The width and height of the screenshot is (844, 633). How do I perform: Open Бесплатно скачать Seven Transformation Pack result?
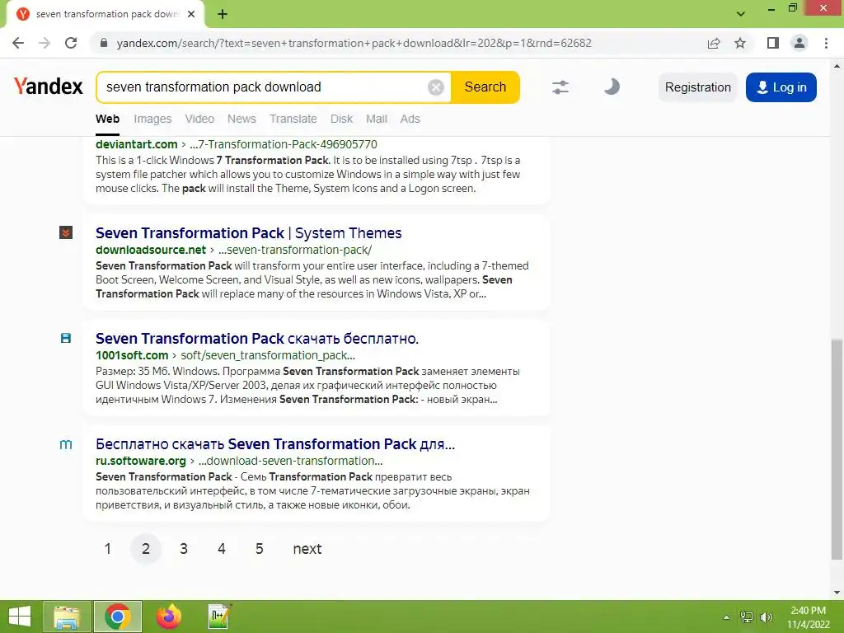coord(275,444)
